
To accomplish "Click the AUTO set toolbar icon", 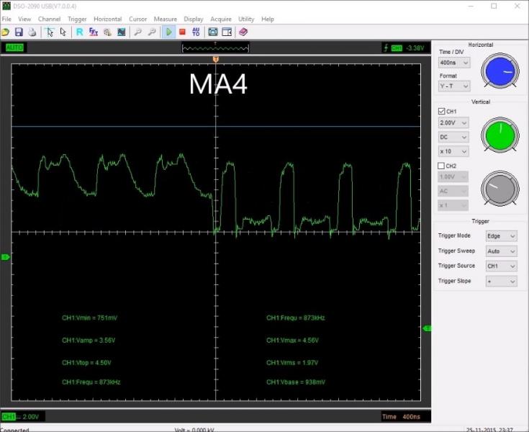I will tap(196, 32).
